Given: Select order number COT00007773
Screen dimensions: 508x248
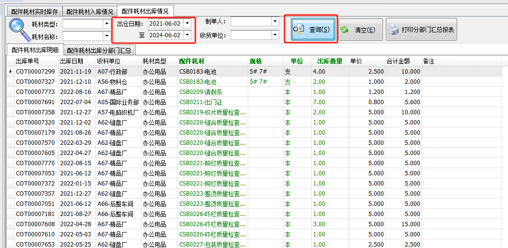Looking at the screenshot, I should (x=35, y=92).
